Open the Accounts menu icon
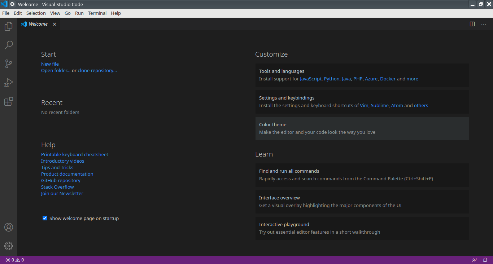Image resolution: width=493 pixels, height=264 pixels. (9, 227)
